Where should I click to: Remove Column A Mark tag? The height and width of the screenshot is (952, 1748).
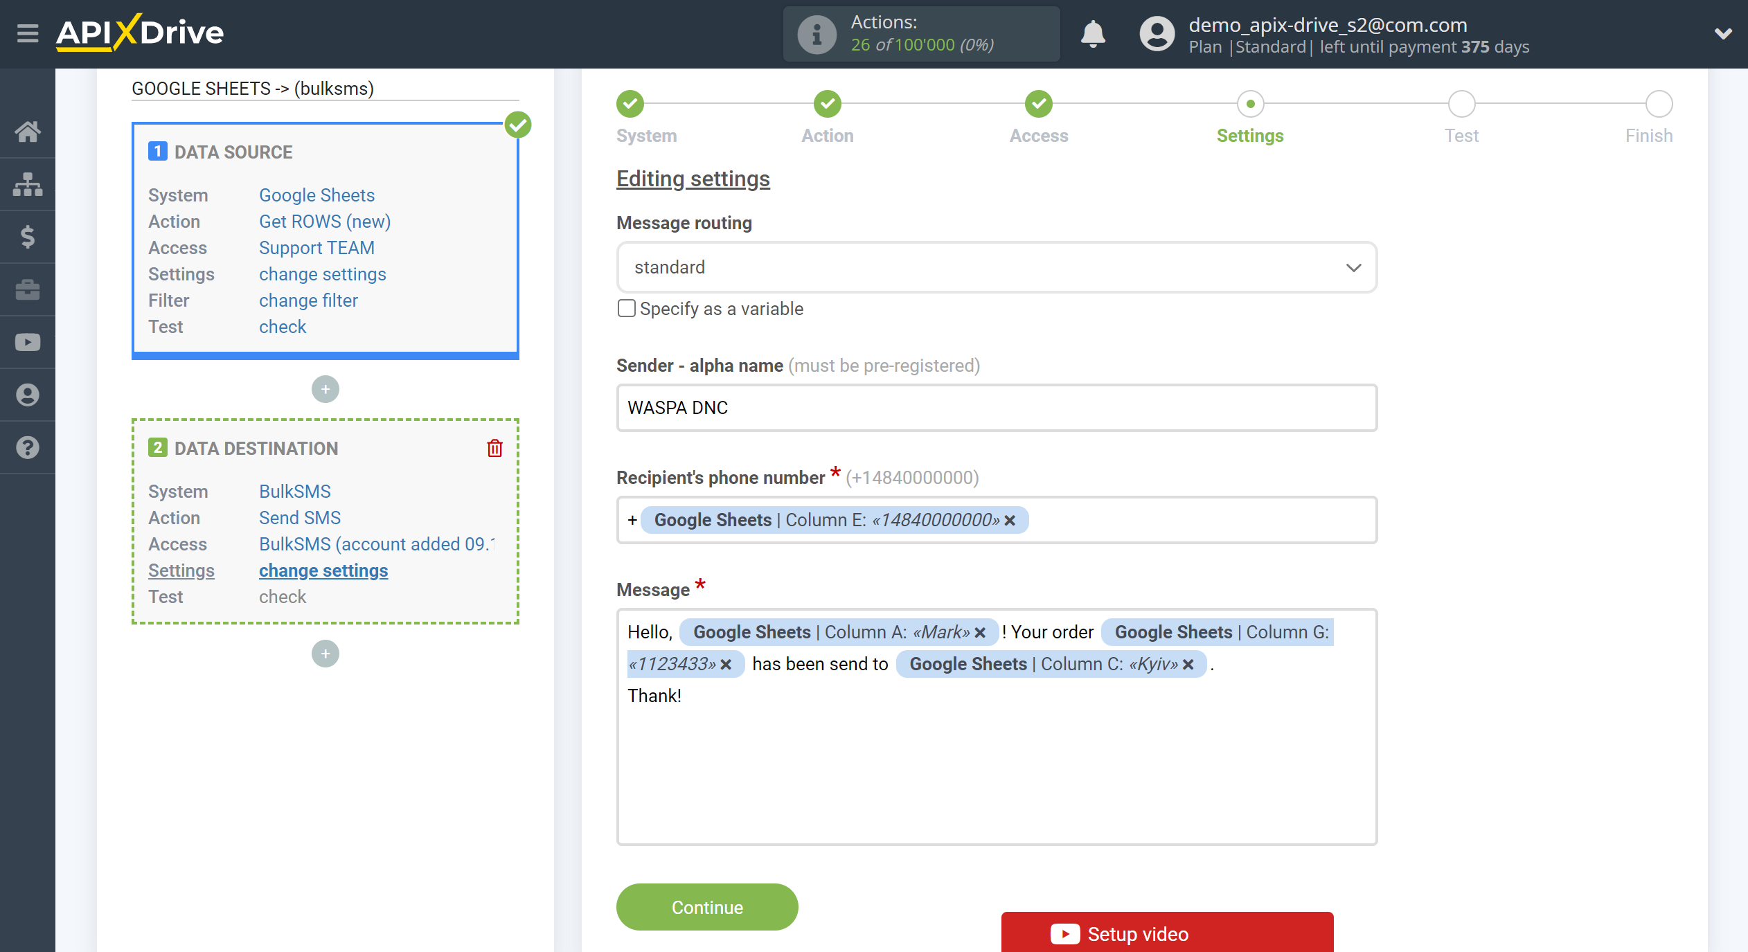coord(980,633)
